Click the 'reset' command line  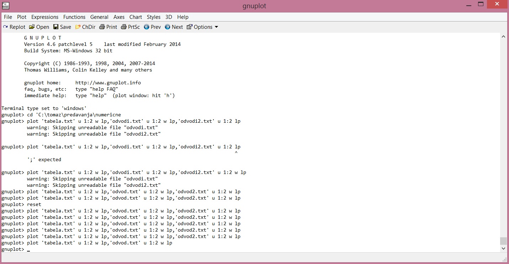pyautogui.click(x=21, y=205)
